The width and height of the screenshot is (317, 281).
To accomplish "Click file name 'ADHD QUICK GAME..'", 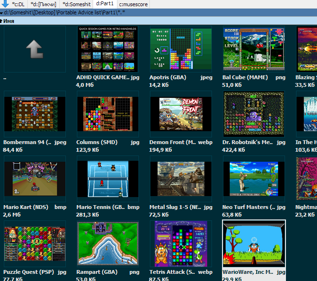I will coord(103,77).
